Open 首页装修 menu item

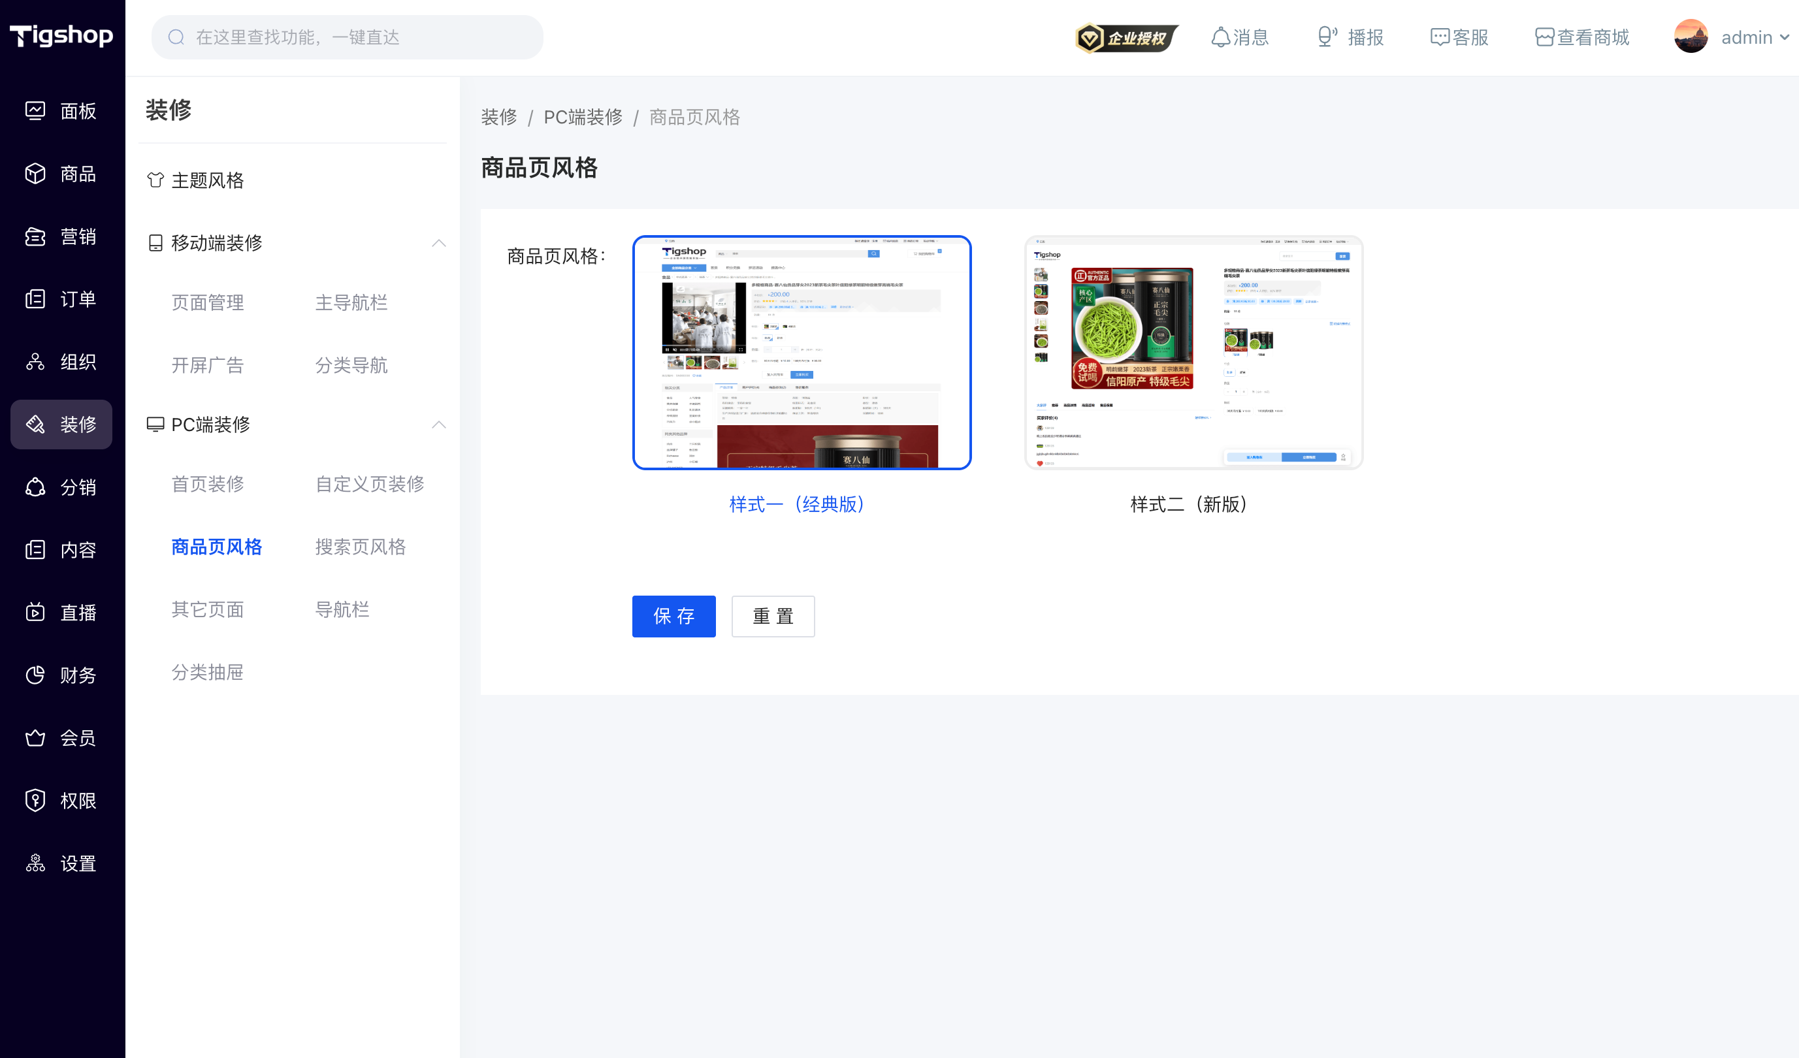point(208,484)
